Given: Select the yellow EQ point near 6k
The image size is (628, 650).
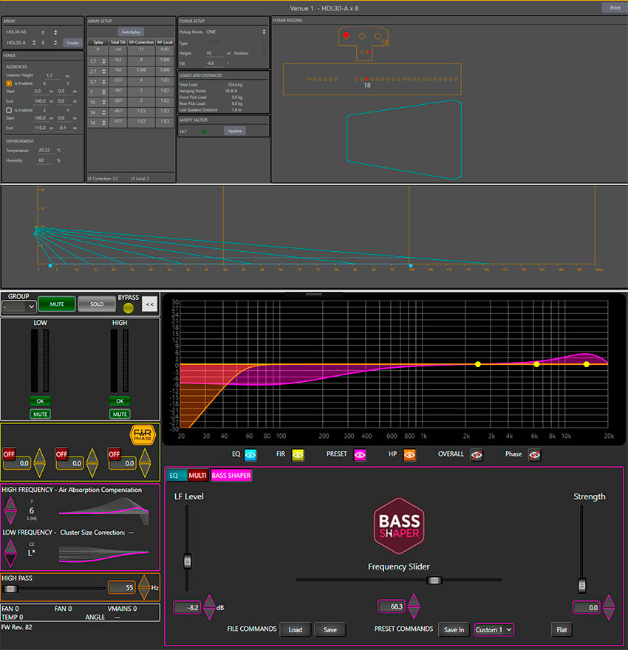Looking at the screenshot, I should point(536,364).
